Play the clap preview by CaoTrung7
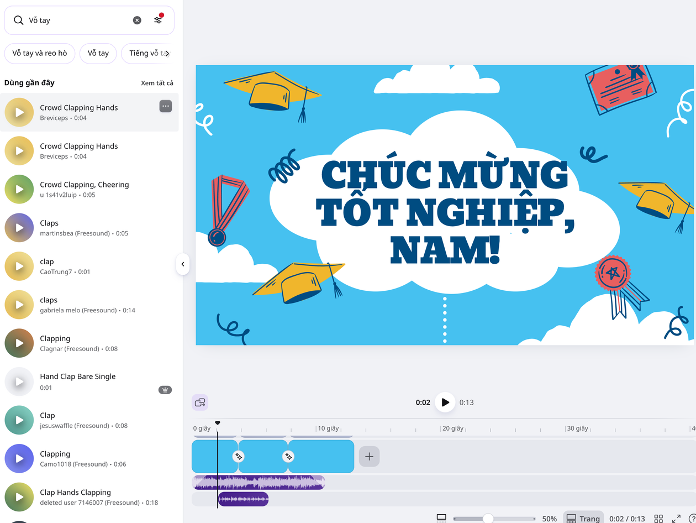This screenshot has height=523, width=696. [x=19, y=266]
